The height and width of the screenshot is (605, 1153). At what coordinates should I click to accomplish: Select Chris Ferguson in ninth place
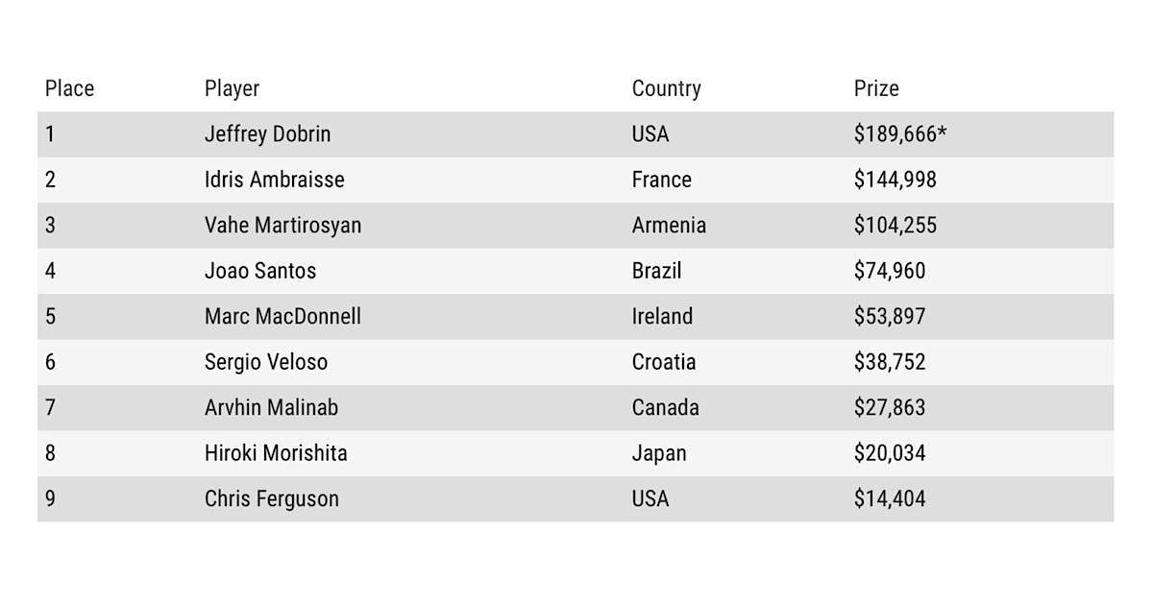[271, 498]
